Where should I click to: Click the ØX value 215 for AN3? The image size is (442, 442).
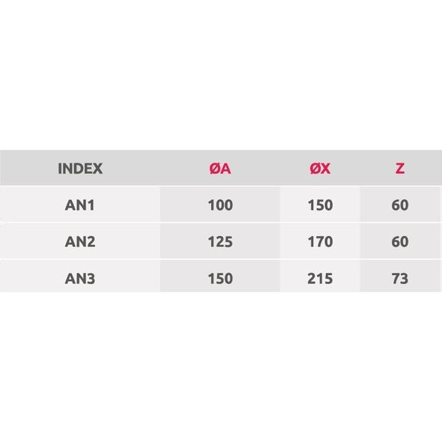320,279
